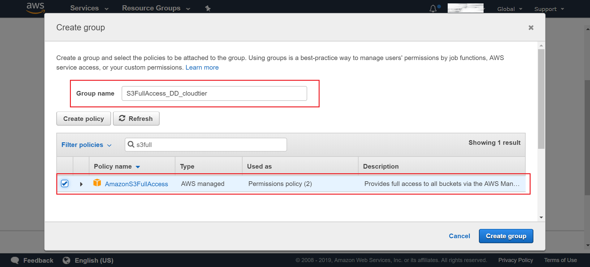
Task: Close the Create group dialog
Action: coord(531,28)
